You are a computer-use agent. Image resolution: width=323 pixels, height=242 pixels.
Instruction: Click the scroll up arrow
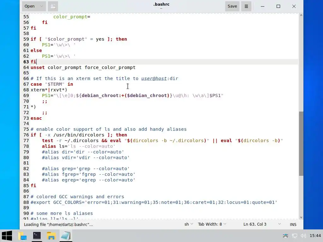click(301, 15)
